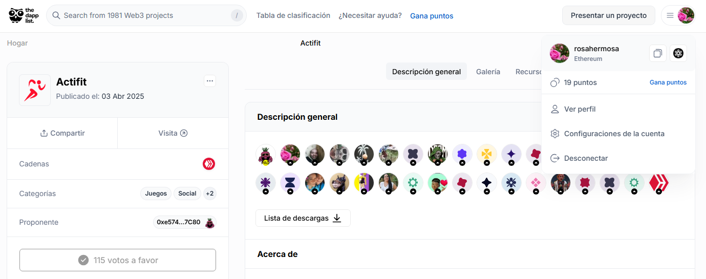Click the black snowflake network icon
The image size is (706, 279).
(x=678, y=53)
